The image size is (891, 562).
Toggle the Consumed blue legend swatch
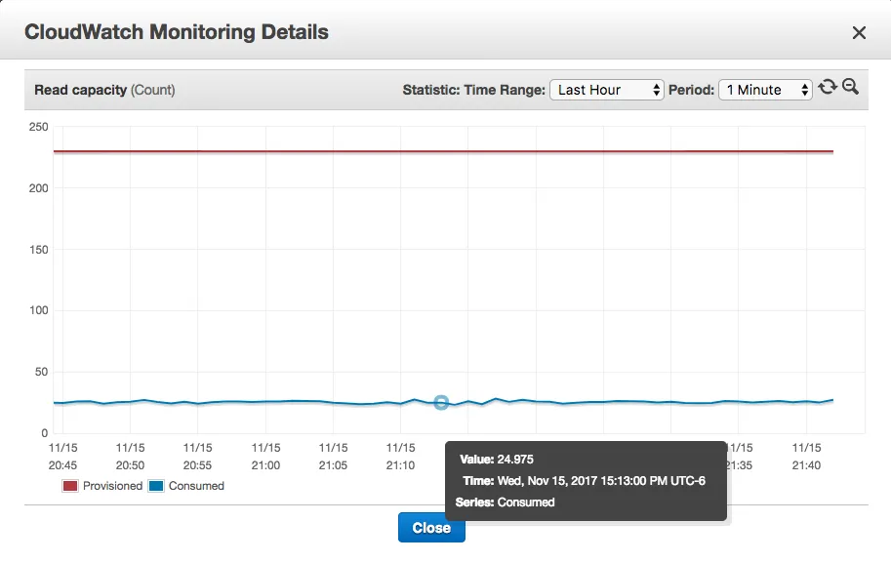click(156, 486)
